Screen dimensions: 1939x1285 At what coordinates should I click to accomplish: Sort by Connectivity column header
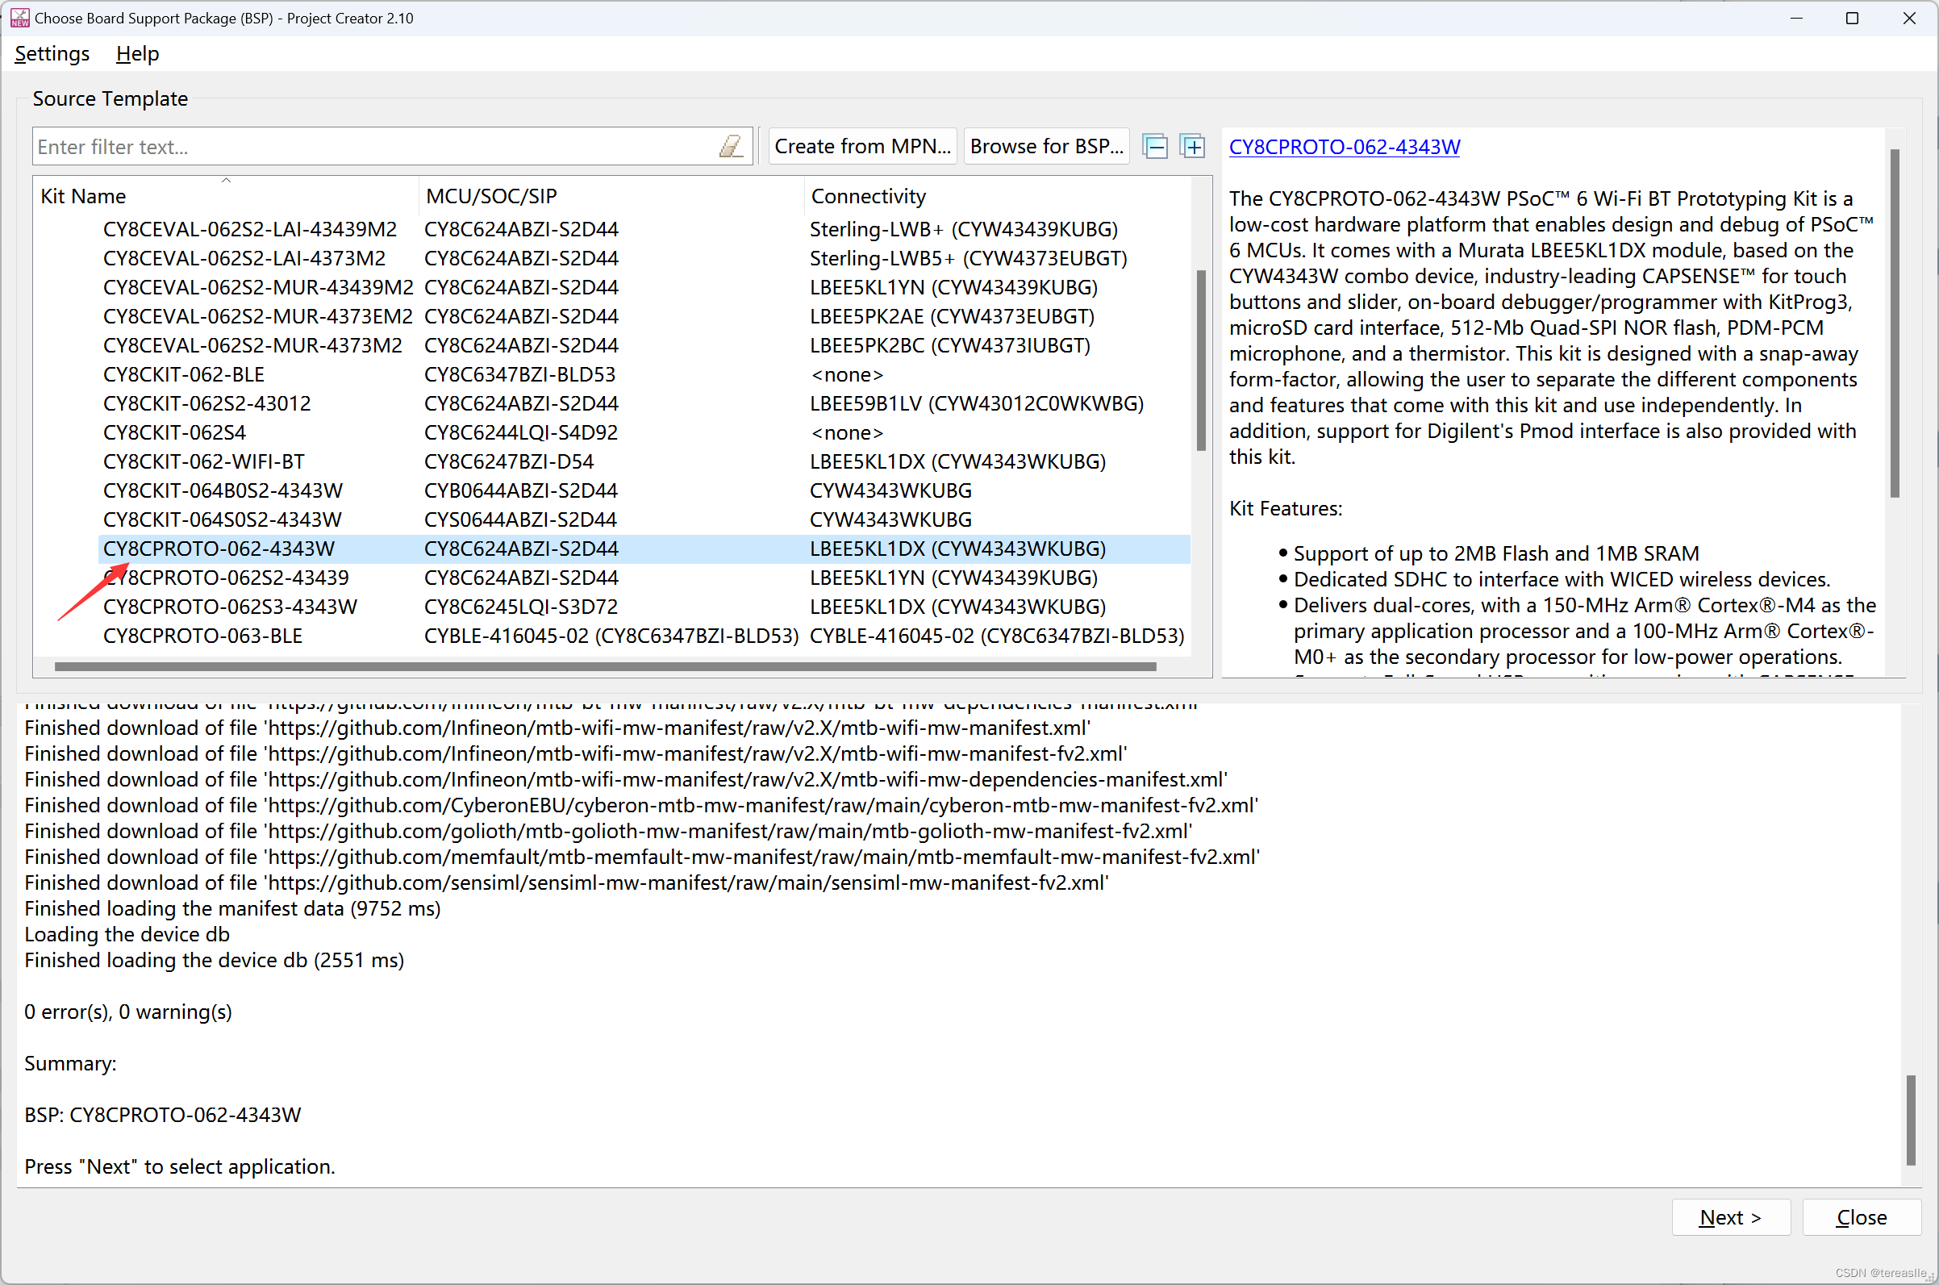[x=868, y=196]
